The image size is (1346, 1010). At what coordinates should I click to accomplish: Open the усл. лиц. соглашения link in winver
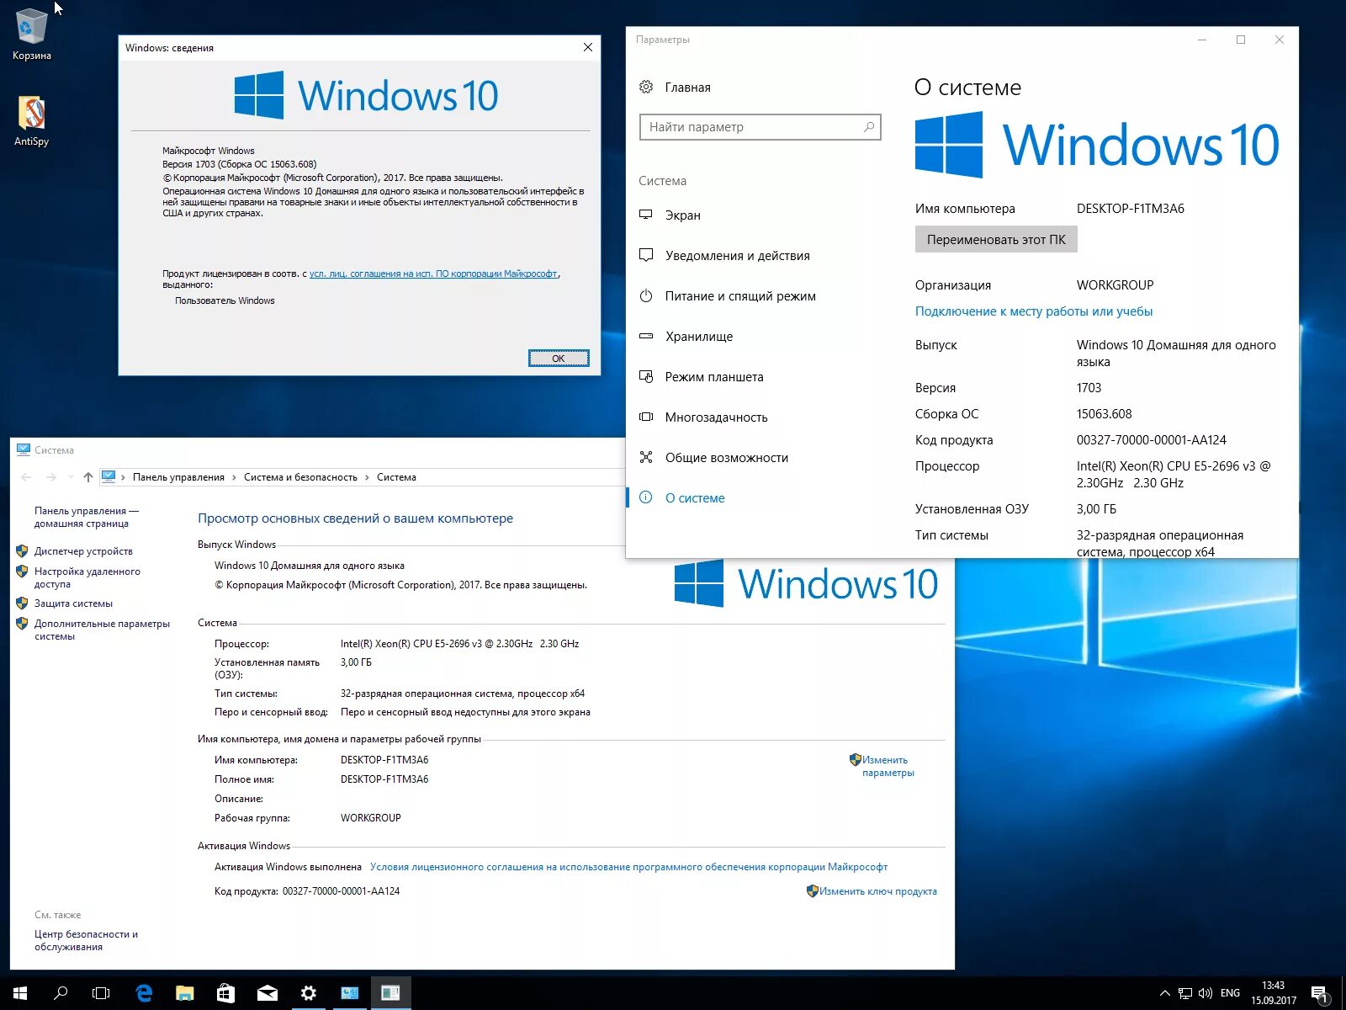pos(433,274)
